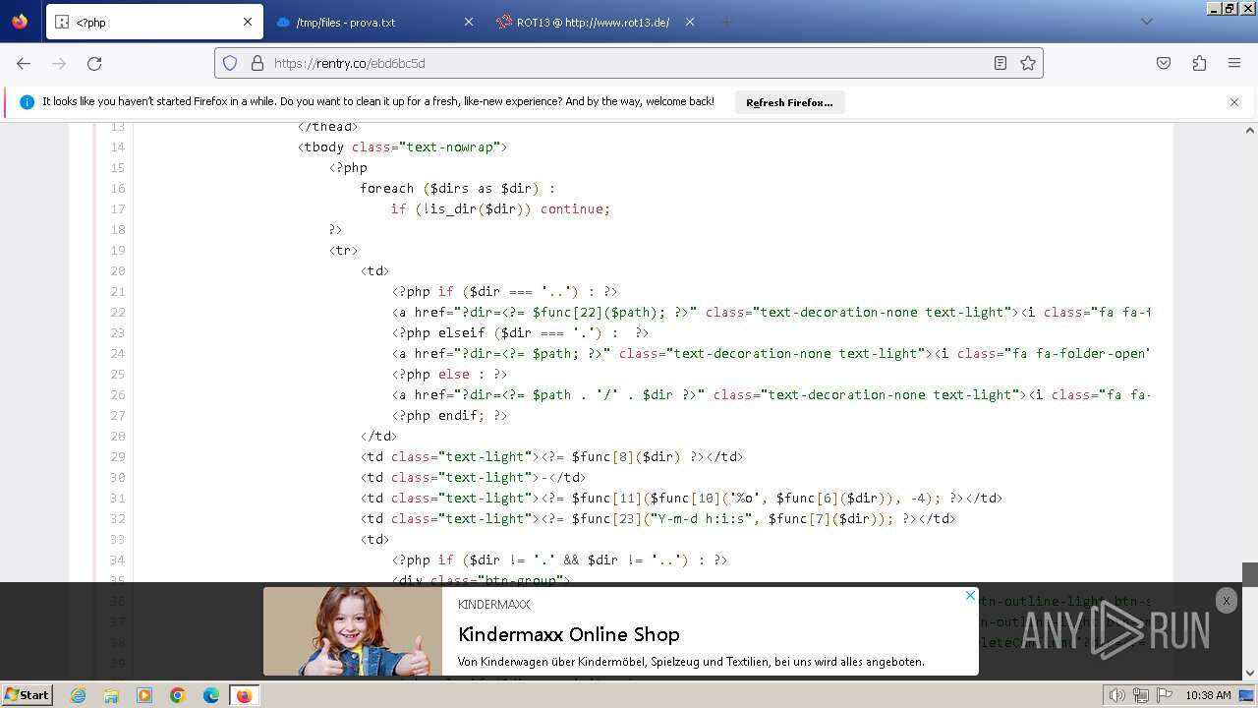Click the '<?php else : ?>' line

[449, 374]
